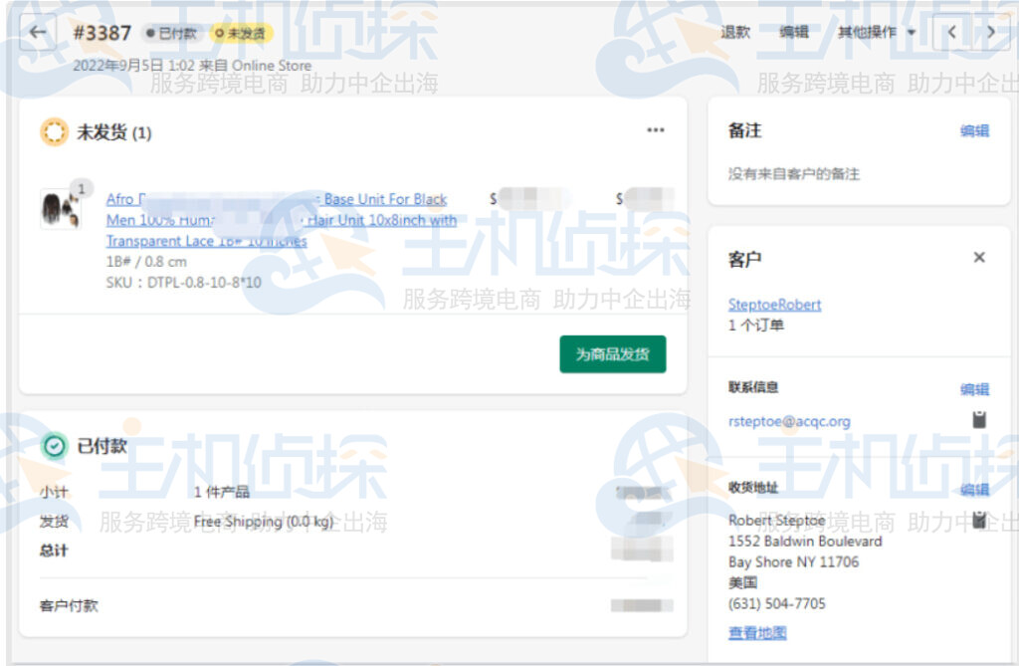Click the previous order chevron arrow
Screen dimensions: 1019x666
pos(951,31)
